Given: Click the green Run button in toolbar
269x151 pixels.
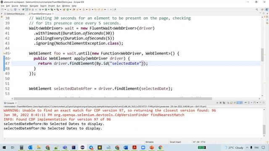Looking at the screenshot, I should pos(46,9).
